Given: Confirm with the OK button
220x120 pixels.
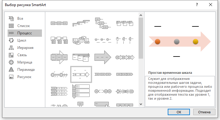Looking at the screenshot, I should pyautogui.click(x=179, y=112).
